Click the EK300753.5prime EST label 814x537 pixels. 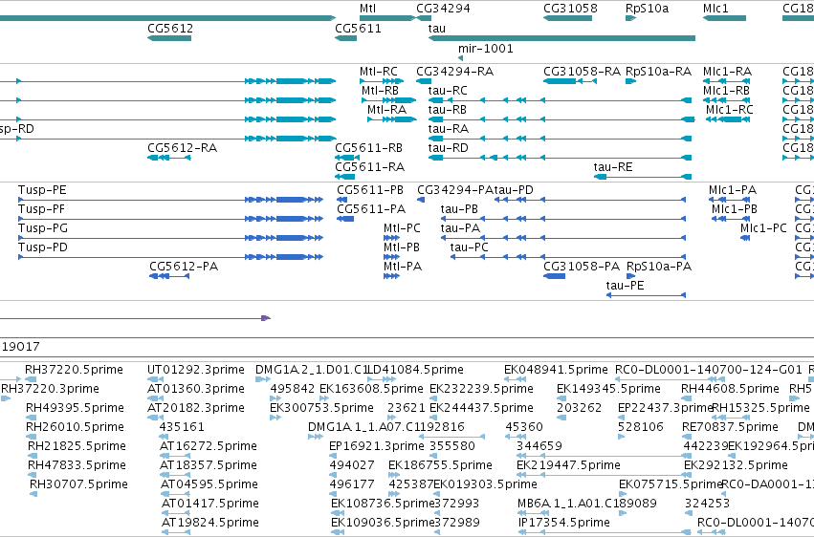tap(321, 408)
